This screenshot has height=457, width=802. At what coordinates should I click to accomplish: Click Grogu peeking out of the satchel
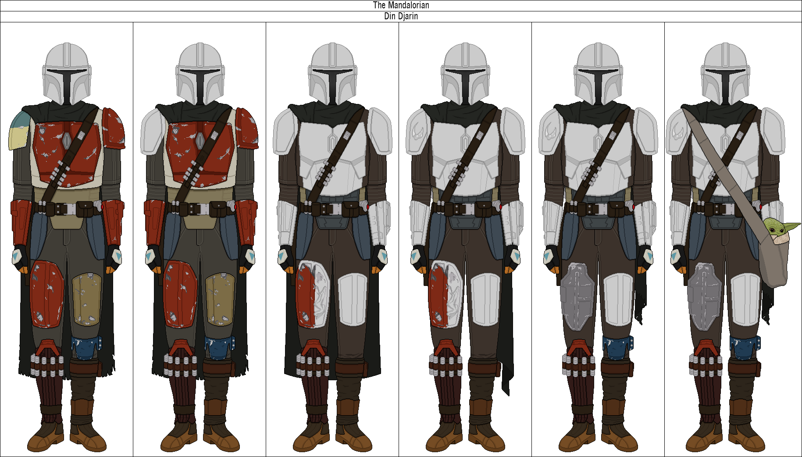click(782, 231)
